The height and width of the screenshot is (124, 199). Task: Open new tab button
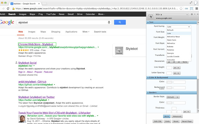point(44,4)
